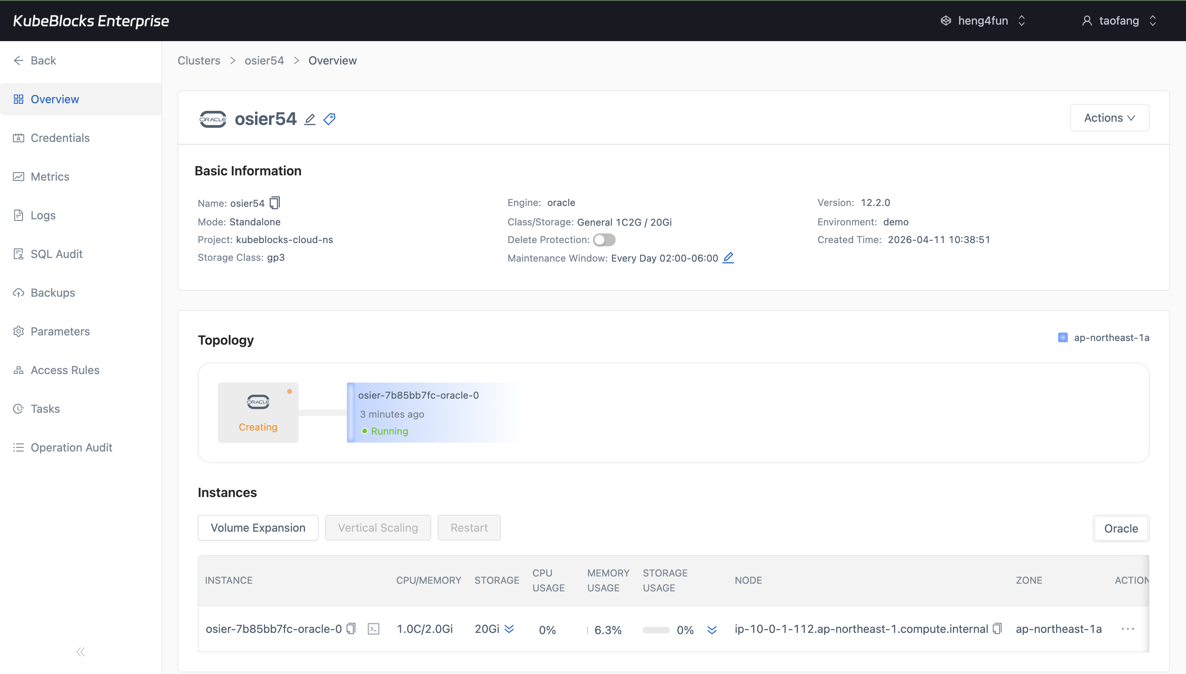Click the Oracle filter button above instances table

click(x=1121, y=528)
